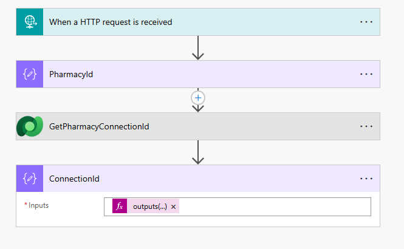
Task: Open the ConnectionId step ellipsis menu
Action: (x=366, y=179)
